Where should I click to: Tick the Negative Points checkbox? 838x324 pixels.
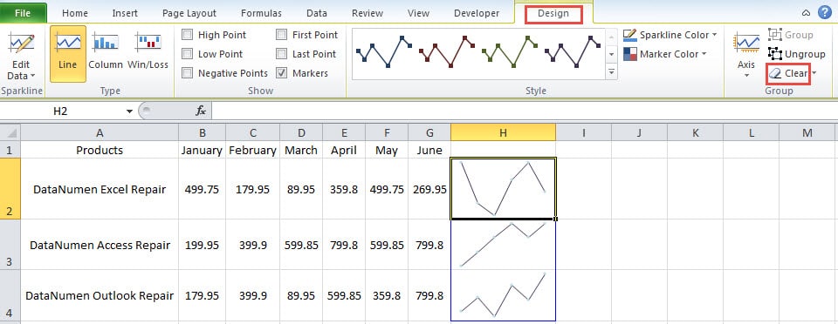point(187,73)
